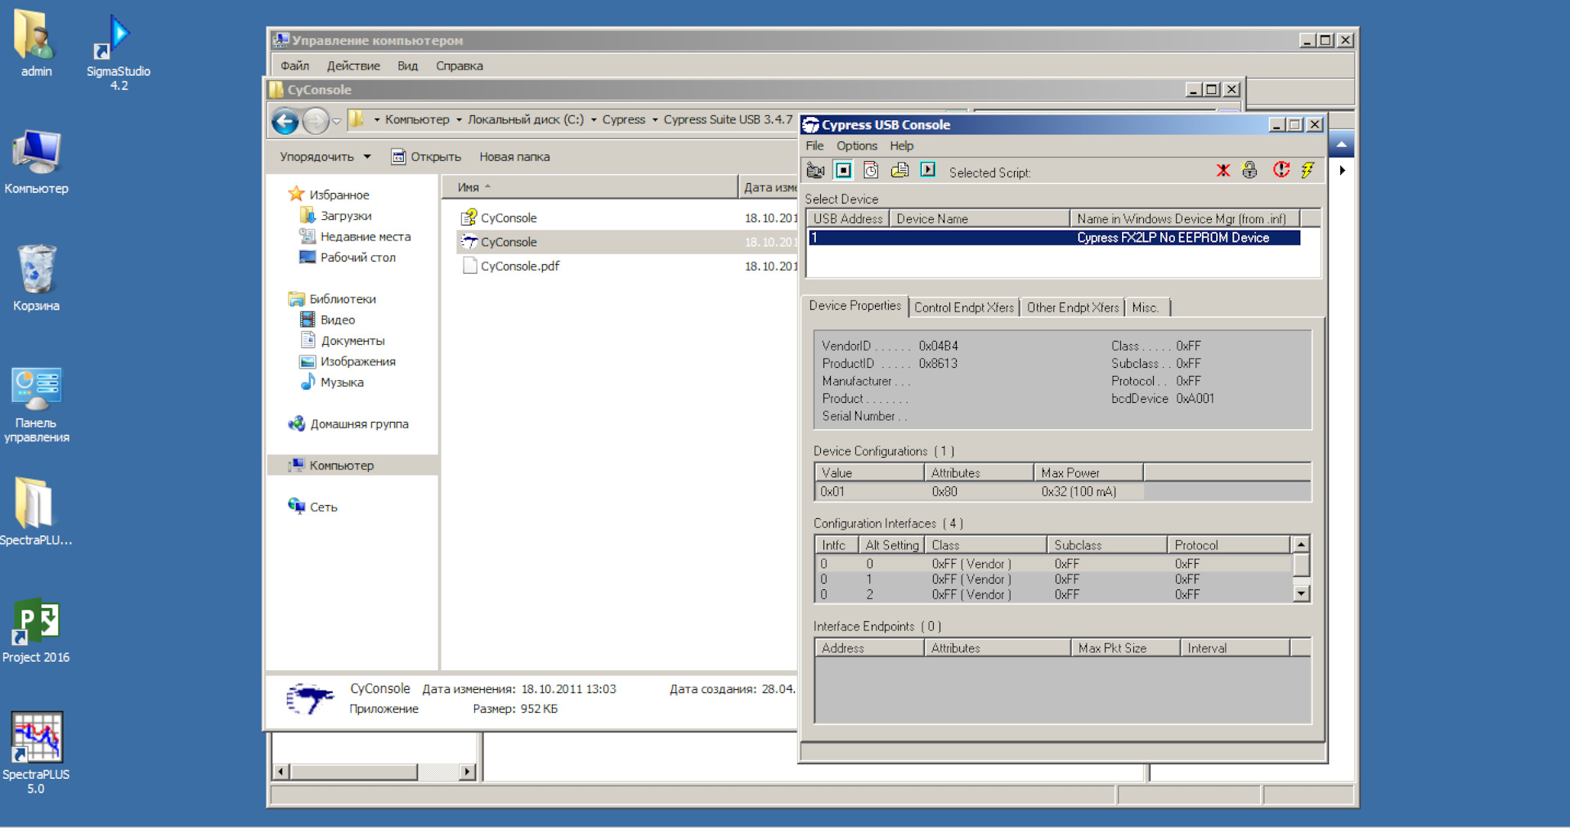The height and width of the screenshot is (828, 1570).
Task: Click Configuration Interfaces list scroll down arrow
Action: click(1301, 594)
